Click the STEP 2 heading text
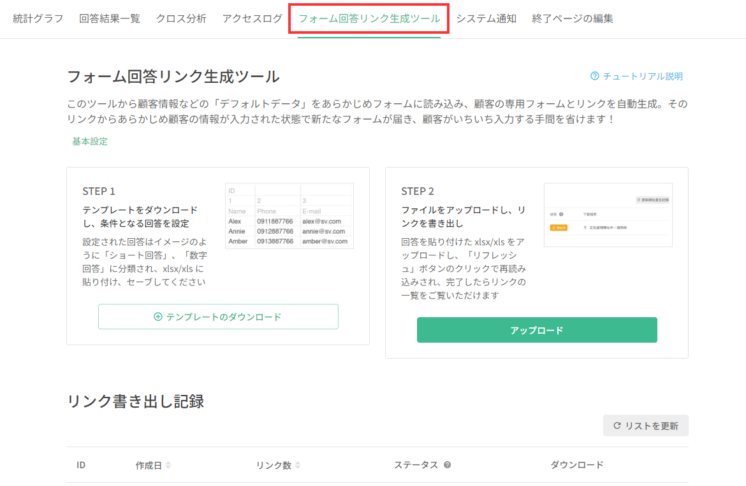 [417, 191]
